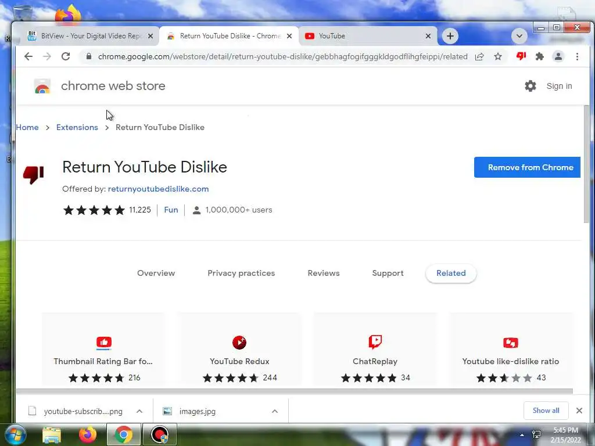Open the ChatReplay extension icon
Screen dimensions: 595x446
375,341
